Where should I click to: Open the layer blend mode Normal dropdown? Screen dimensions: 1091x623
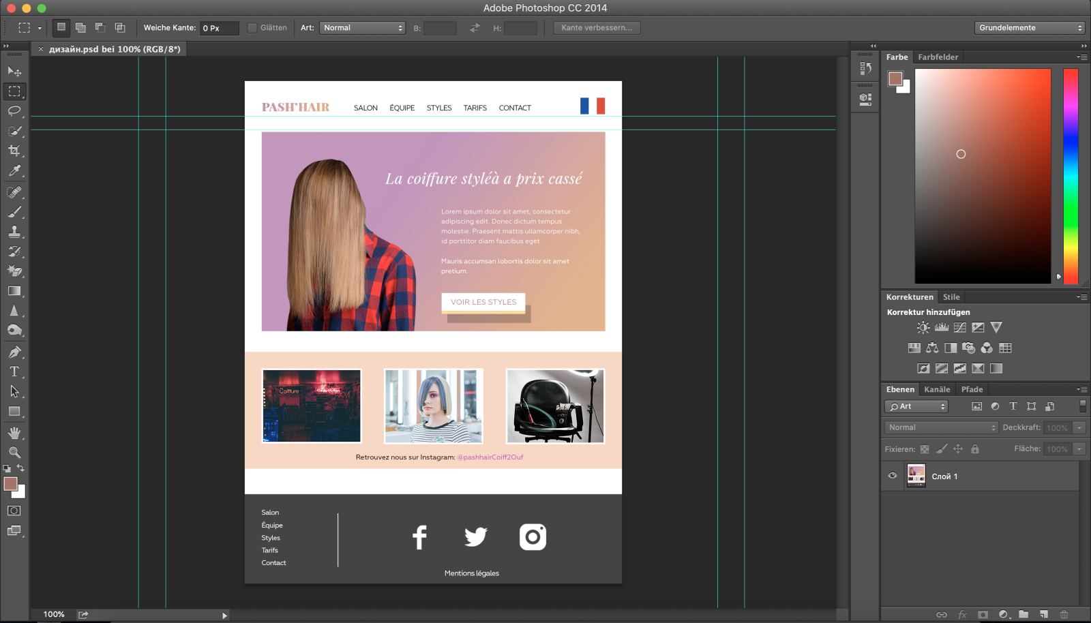[x=941, y=427]
